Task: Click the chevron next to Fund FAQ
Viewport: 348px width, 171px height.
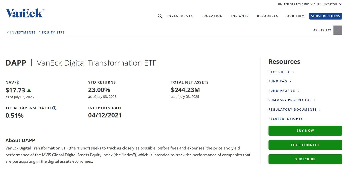Action: pyautogui.click(x=290, y=81)
